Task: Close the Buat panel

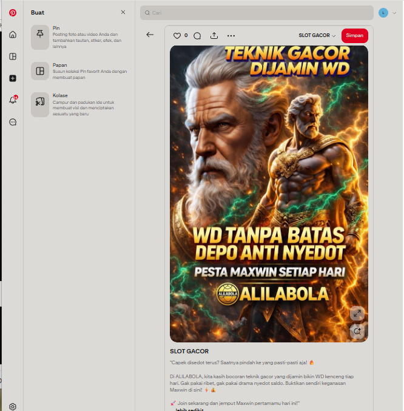Action: pyautogui.click(x=123, y=12)
